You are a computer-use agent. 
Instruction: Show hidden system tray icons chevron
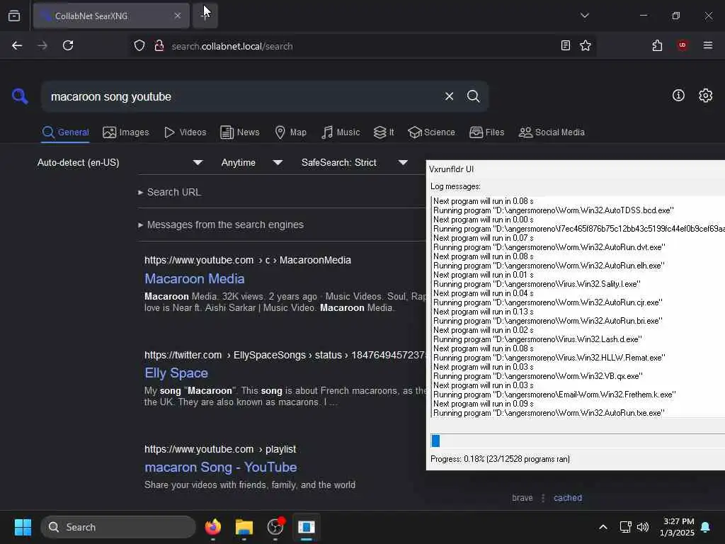pos(603,527)
